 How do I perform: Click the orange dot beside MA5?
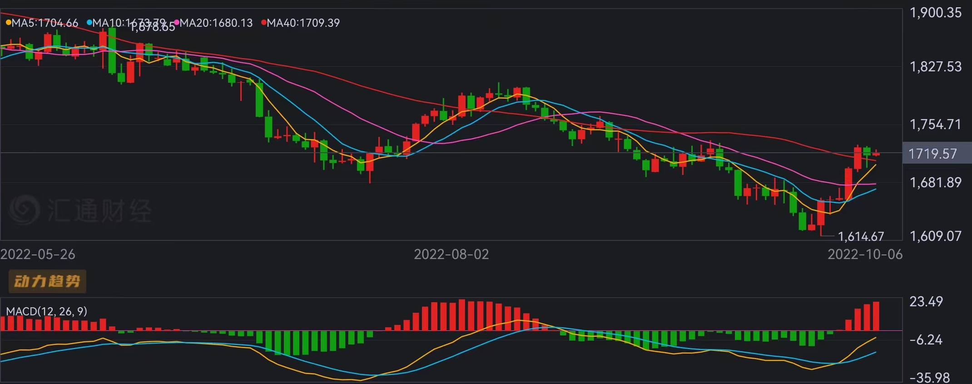point(8,23)
